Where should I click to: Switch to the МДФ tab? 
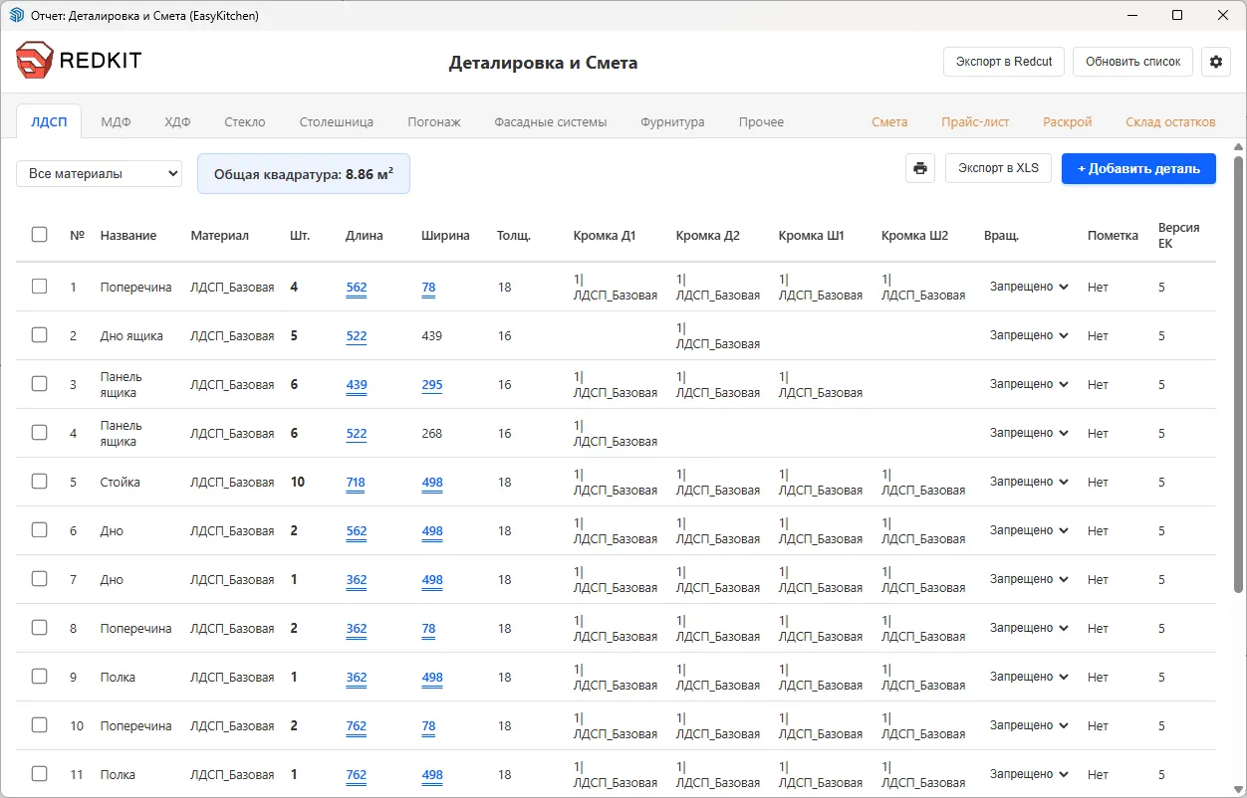click(x=116, y=121)
